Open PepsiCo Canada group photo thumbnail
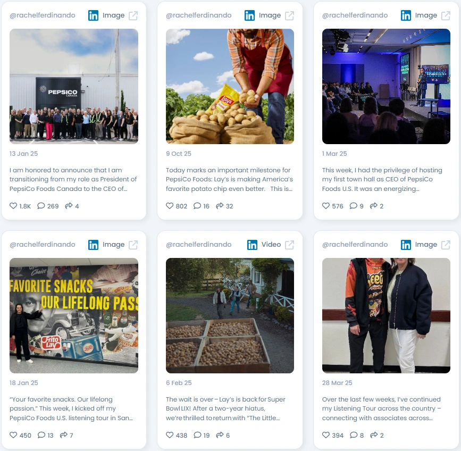 (x=74, y=86)
